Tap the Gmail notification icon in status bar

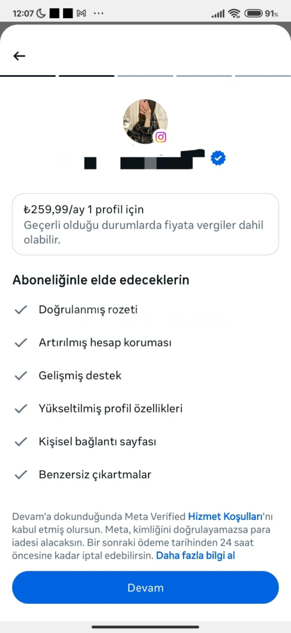click(81, 13)
